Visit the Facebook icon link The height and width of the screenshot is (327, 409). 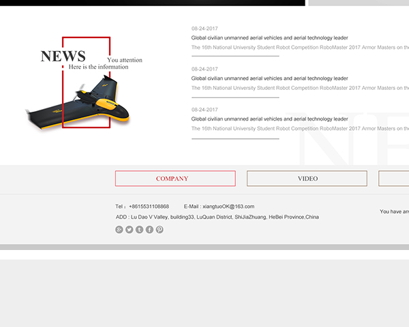[150, 230]
